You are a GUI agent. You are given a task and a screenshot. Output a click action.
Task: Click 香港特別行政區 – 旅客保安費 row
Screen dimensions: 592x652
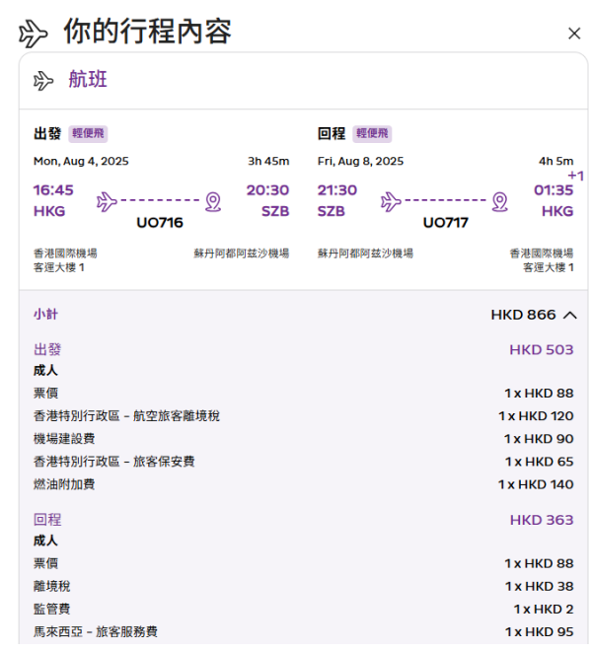[303, 462]
